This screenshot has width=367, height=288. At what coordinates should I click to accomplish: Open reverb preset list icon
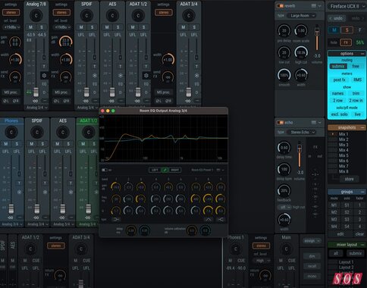(314, 6)
